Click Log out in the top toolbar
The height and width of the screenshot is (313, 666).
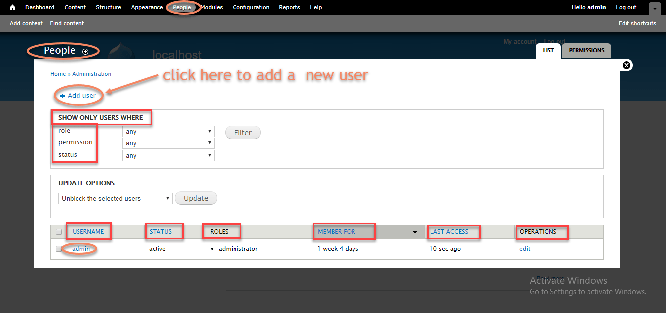(x=626, y=7)
